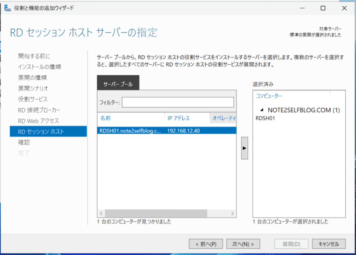The width and height of the screenshot is (356, 255).
Task: Click the right scroll arrow below server list
Action: (232, 213)
